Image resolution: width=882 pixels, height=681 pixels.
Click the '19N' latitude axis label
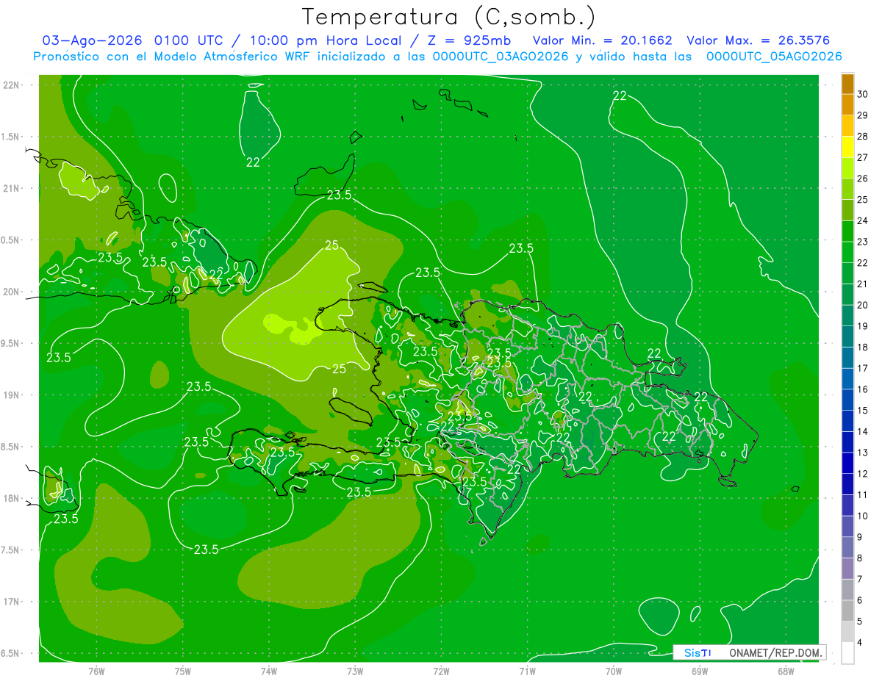tap(11, 395)
